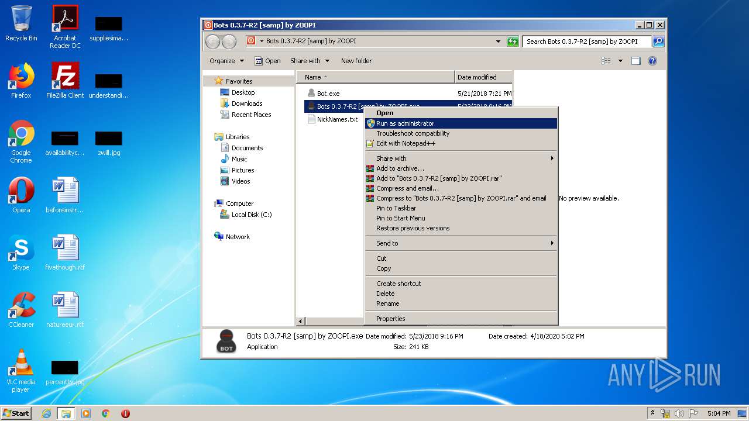Click the toolbar Open button
Screen dimensions: 749x421
[268, 61]
